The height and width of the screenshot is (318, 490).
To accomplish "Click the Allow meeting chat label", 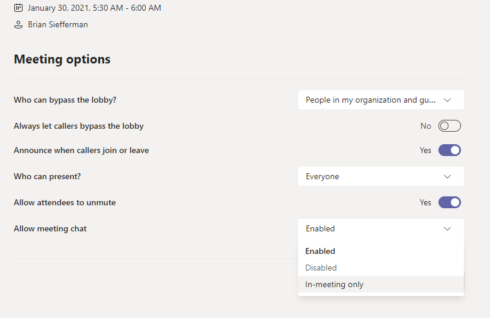I will pos(50,229).
